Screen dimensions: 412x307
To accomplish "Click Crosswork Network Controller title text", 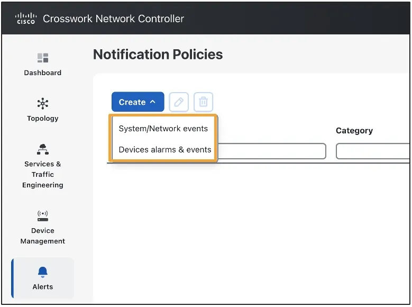I will pos(113,19).
